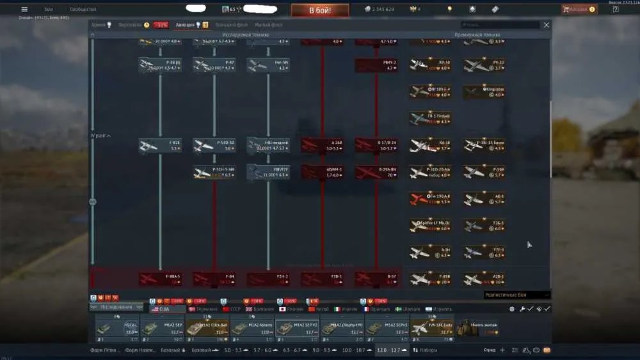Click the squad plus icon
This screenshot has width=640, height=360.
coord(502,350)
